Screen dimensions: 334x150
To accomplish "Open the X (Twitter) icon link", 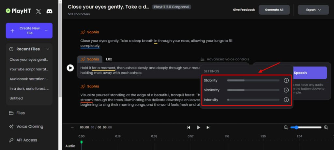I will (x=38, y=11).
